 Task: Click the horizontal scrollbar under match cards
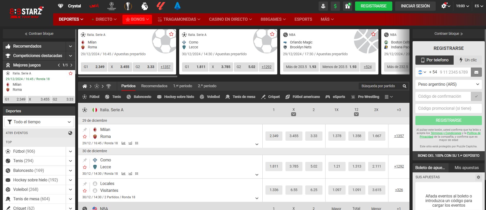[128, 76]
